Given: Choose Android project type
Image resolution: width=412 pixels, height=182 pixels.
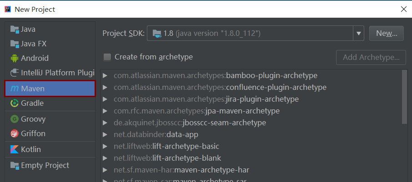Looking at the screenshot, I should [50, 58].
